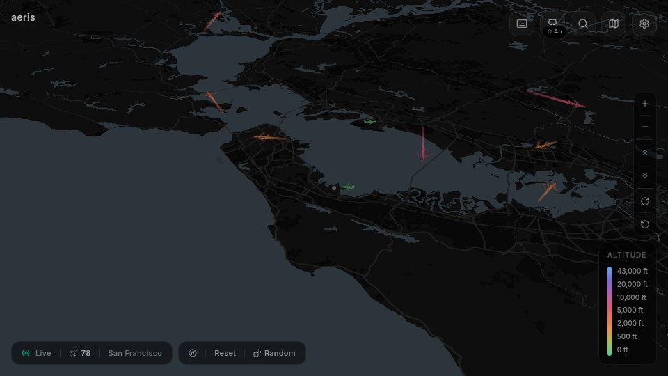Viewport: 668px width, 376px height.
Task: Click the 2,000 ft legend label
Action: (x=630, y=323)
